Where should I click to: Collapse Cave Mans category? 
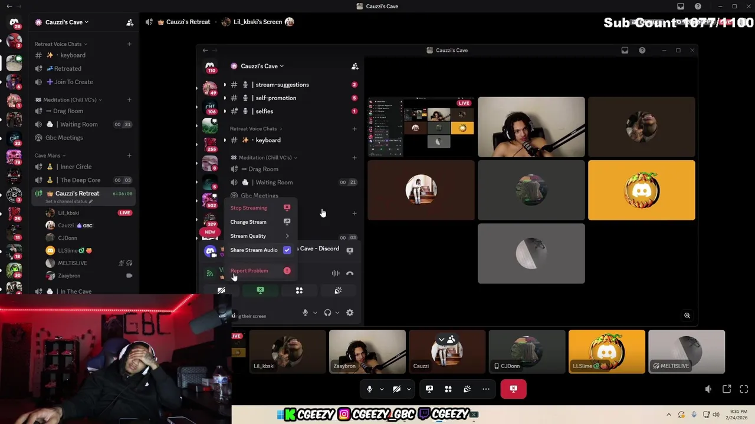pyautogui.click(x=50, y=155)
